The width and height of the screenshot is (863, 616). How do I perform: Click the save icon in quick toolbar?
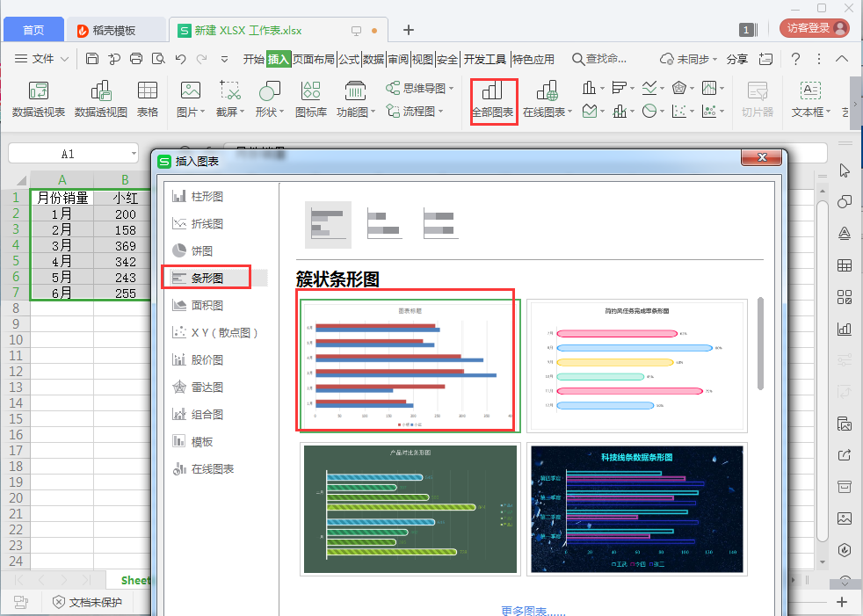[x=92, y=59]
